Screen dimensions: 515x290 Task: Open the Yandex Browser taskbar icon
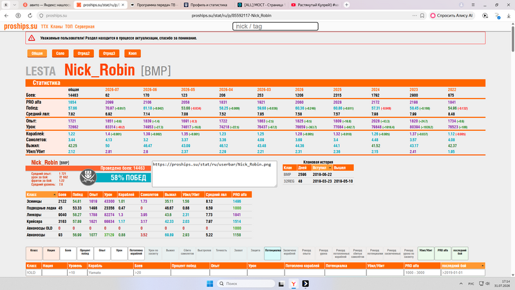294,284
